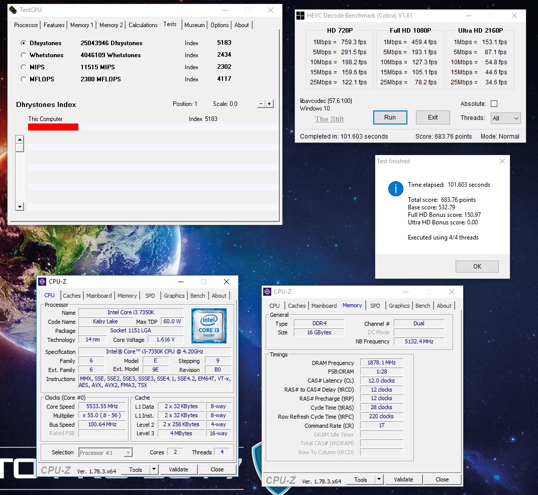The width and height of the screenshot is (538, 495).
Task: Open the Museum tab in TestCPU
Action: [x=194, y=25]
